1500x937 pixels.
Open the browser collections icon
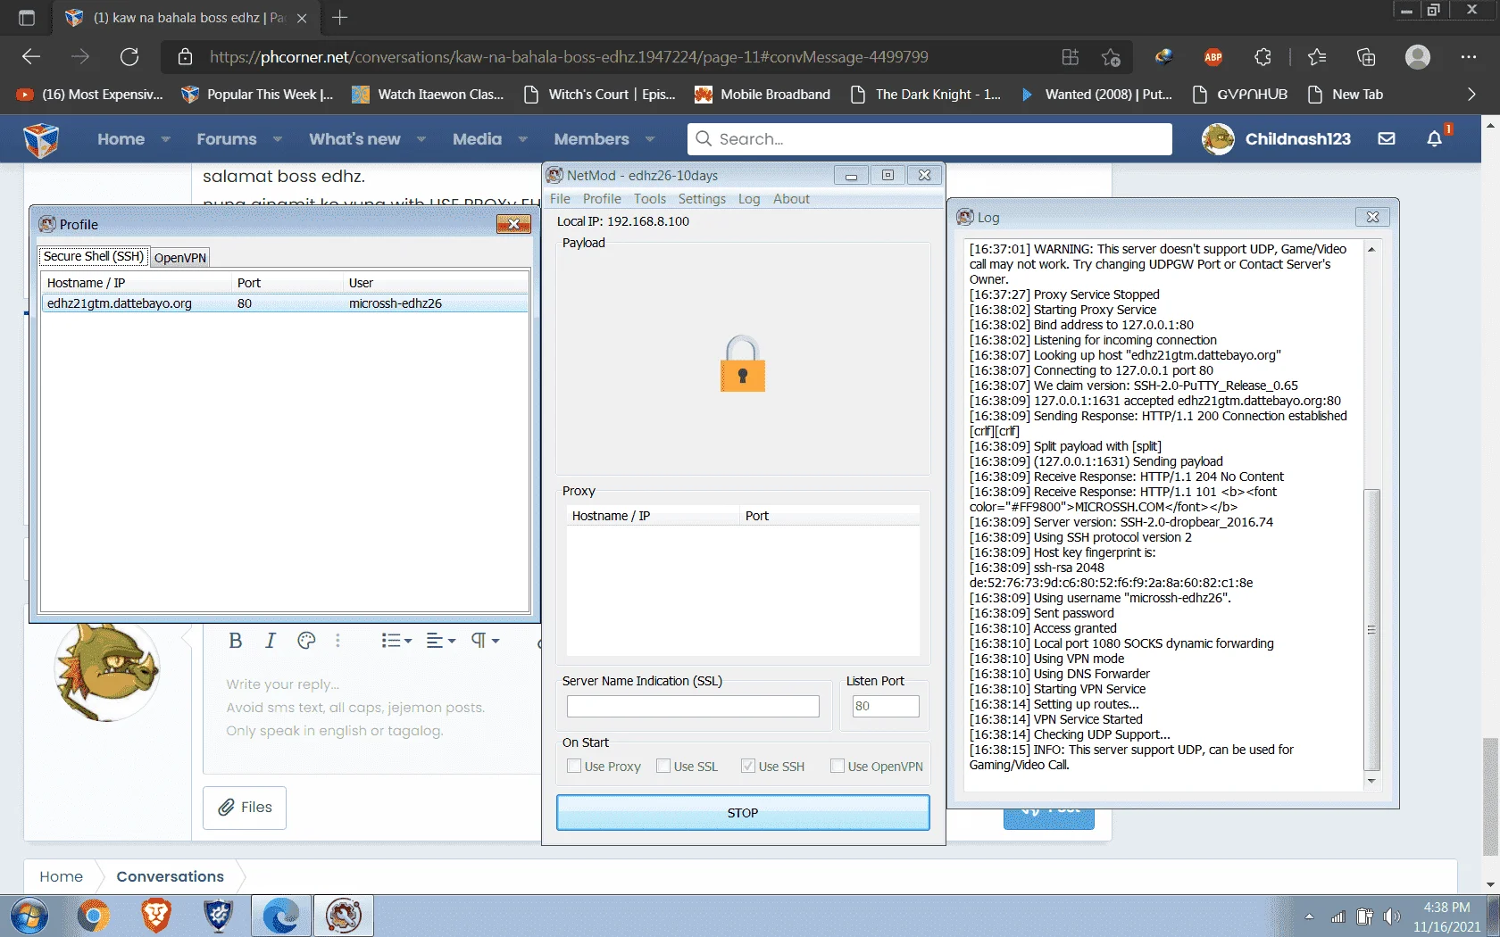(x=1366, y=57)
